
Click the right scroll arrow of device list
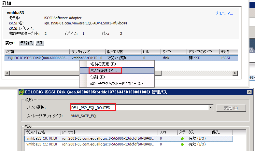[x=235, y=73]
